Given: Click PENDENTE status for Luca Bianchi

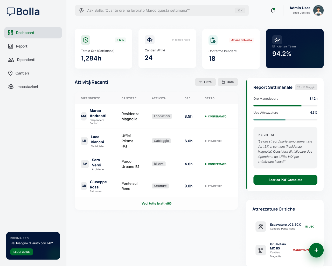Looking at the screenshot, I should coord(213,141).
